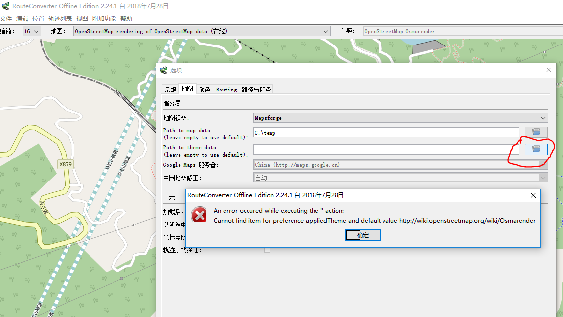
Task: Click the RouteConverter app icon in the title bar
Action: (x=5, y=6)
